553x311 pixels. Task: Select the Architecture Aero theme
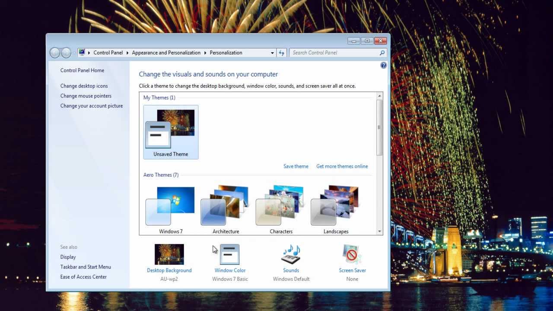tap(226, 210)
